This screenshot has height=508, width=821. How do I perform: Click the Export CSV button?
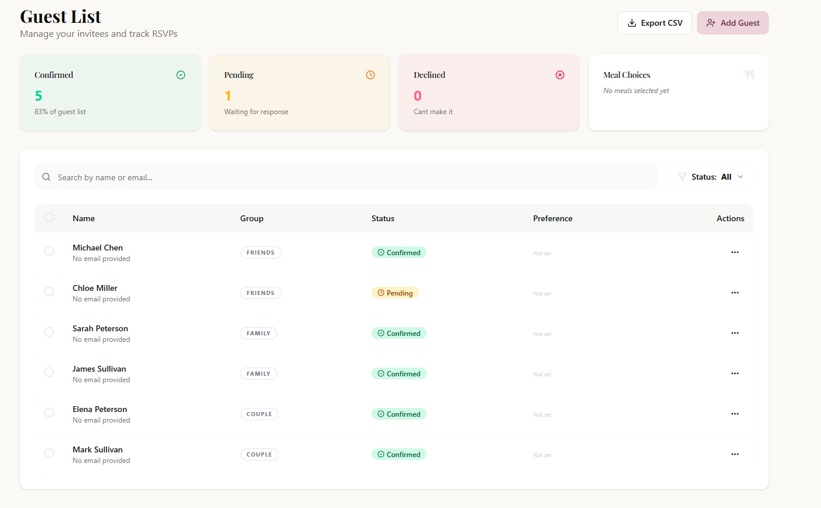tap(654, 23)
